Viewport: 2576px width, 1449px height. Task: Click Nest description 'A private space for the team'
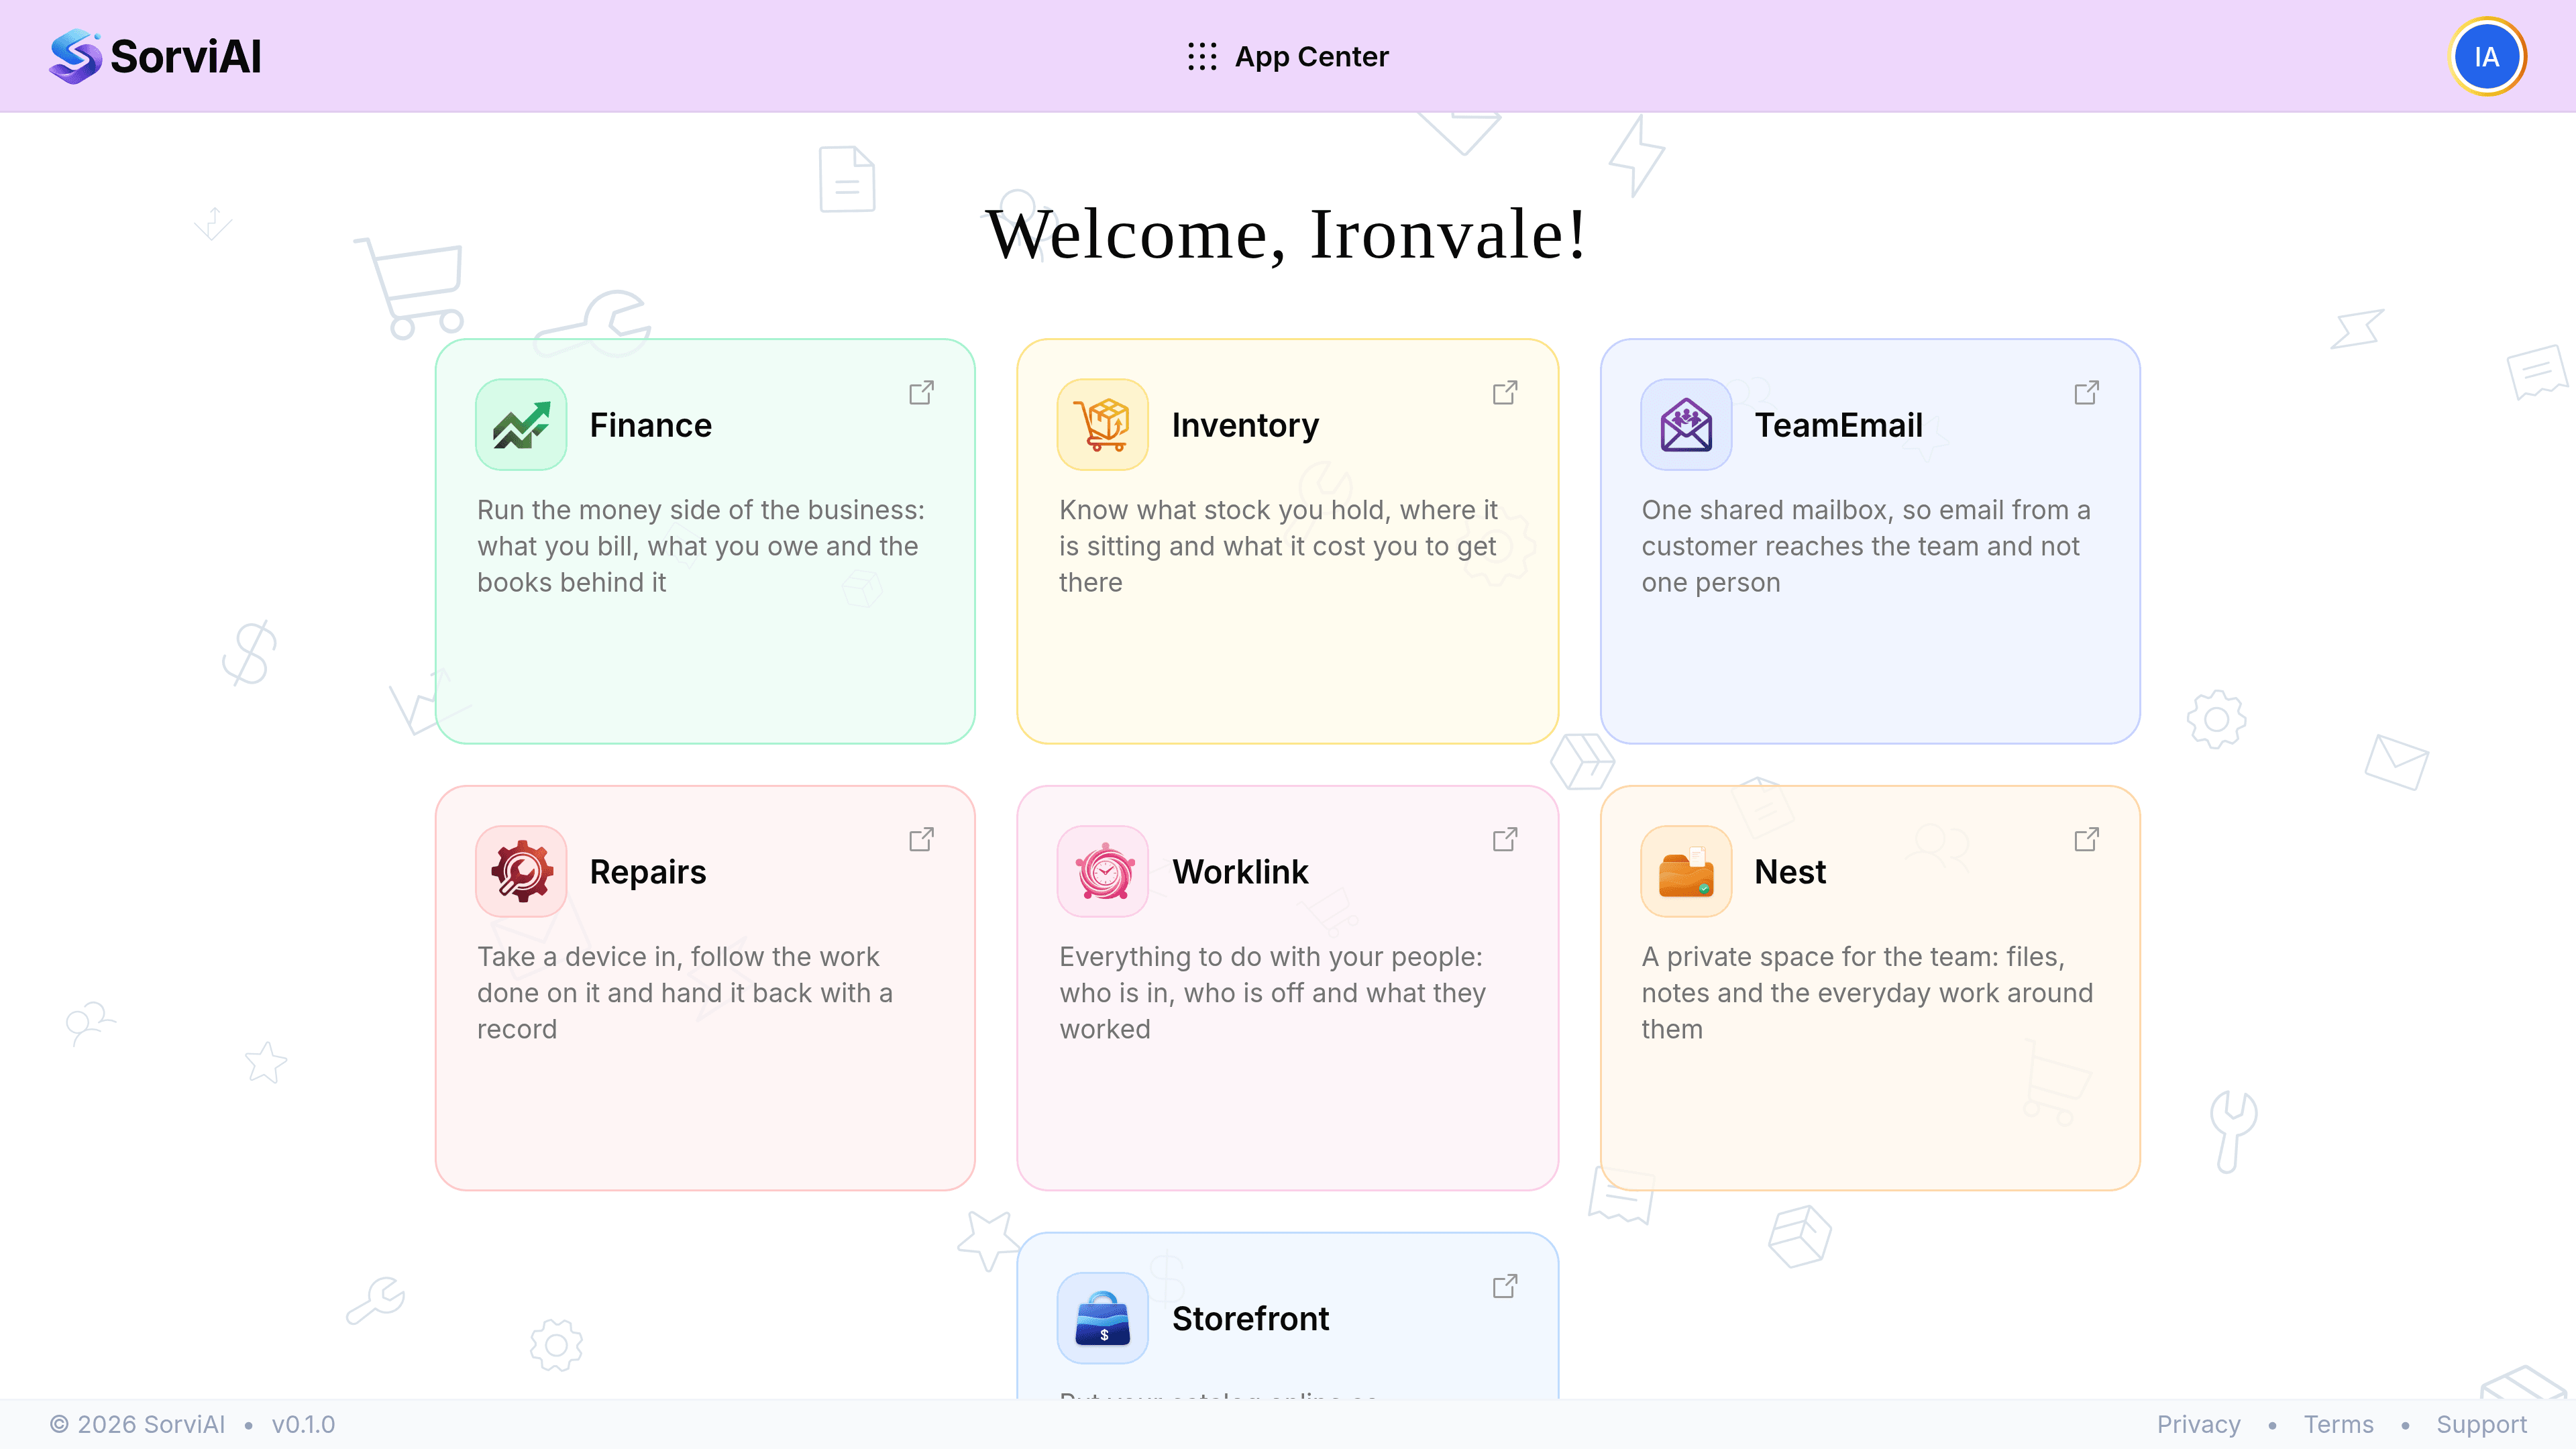pyautogui.click(x=1867, y=992)
